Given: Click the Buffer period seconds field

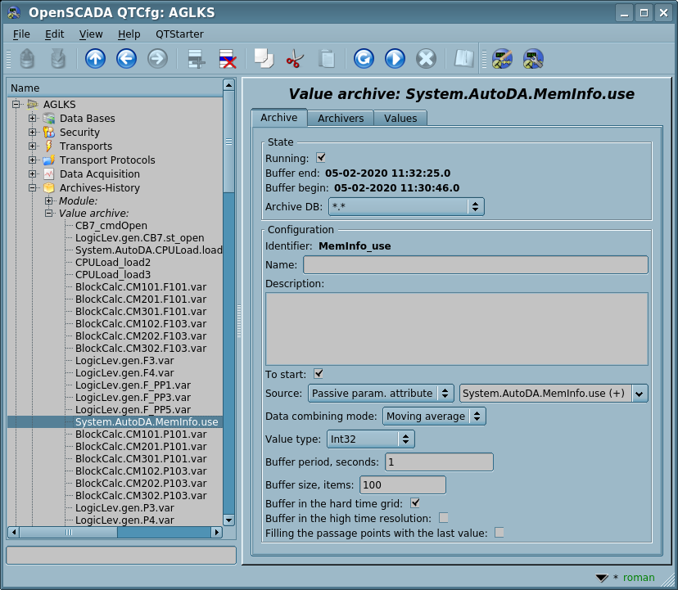Looking at the screenshot, I should click(439, 462).
